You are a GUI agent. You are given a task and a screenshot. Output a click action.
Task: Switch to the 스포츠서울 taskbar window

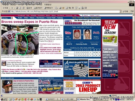point(69,99)
